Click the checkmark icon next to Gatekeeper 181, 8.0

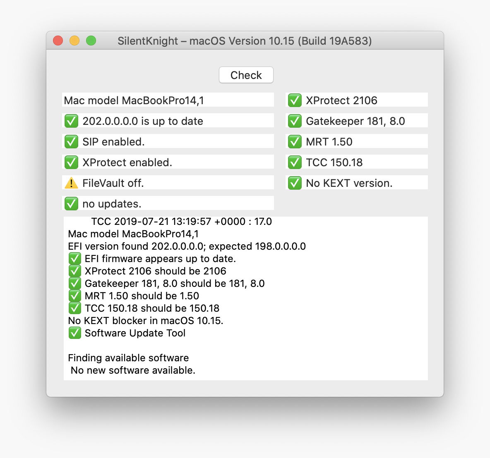295,121
